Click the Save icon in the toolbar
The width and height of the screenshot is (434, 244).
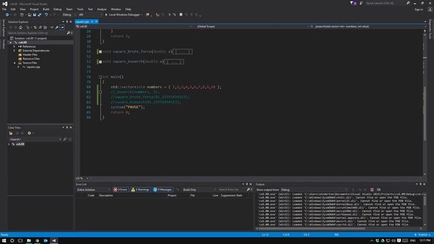[x=35, y=15]
